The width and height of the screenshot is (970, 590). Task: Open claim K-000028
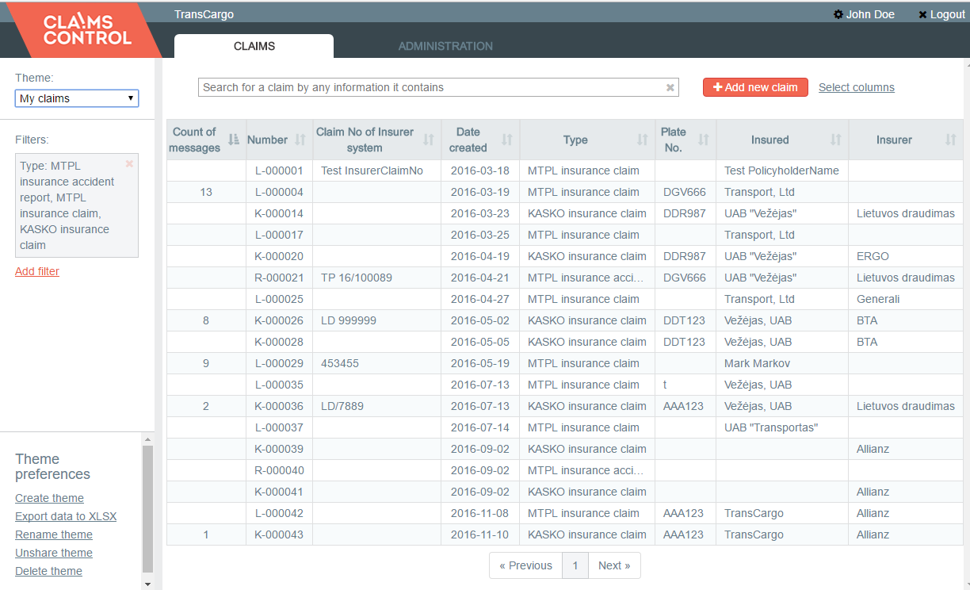(x=279, y=342)
